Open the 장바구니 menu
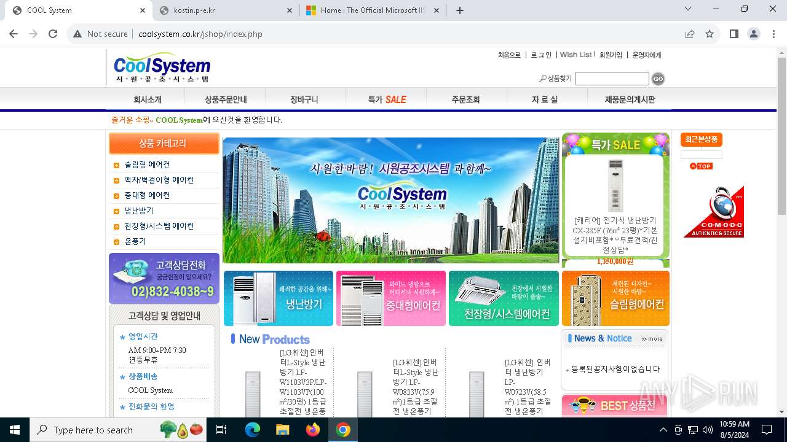The image size is (787, 442). point(304,99)
